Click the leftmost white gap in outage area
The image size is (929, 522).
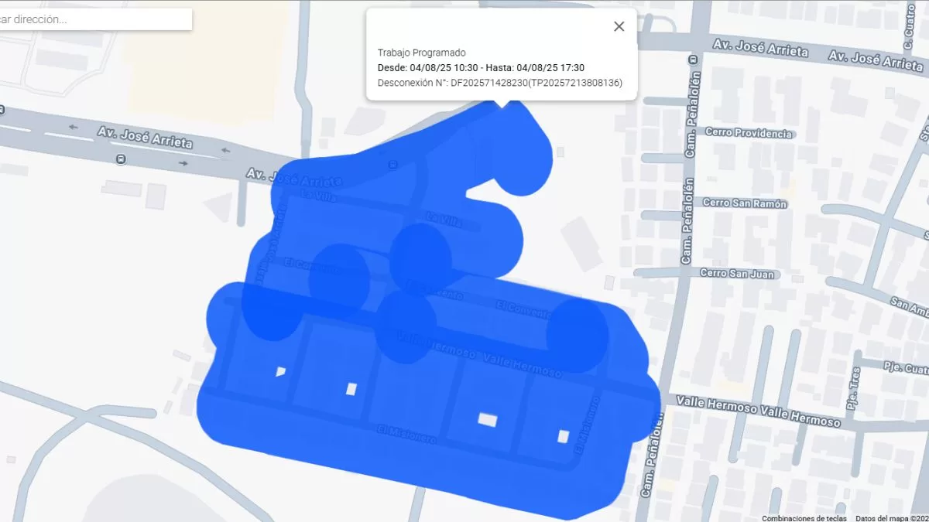[280, 371]
